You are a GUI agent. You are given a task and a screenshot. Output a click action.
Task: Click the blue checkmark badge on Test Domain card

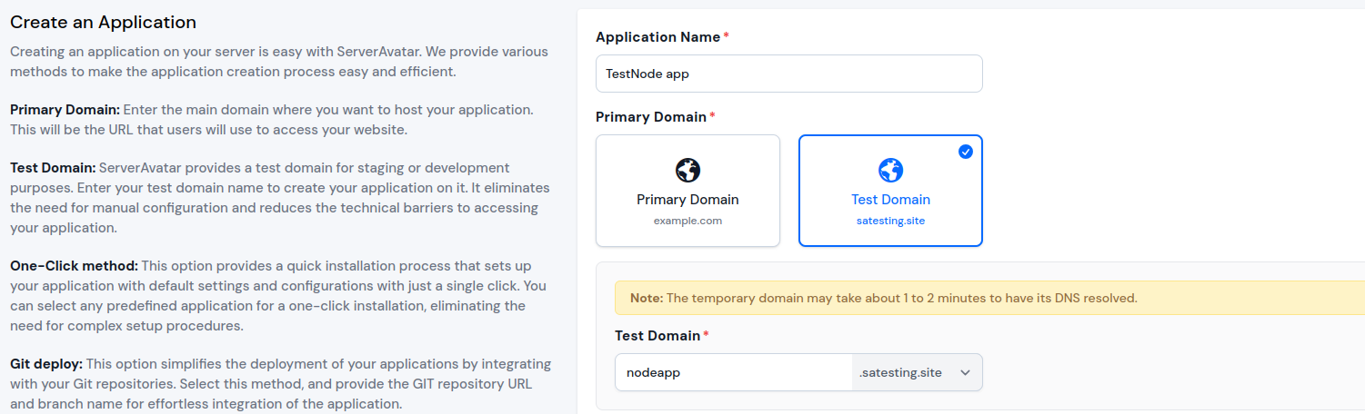coord(966,152)
